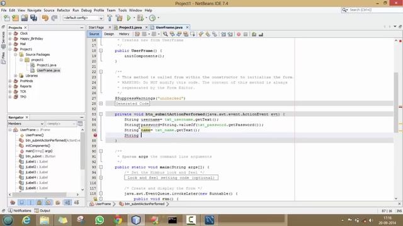Toggle Show Inner Classes navigator filter
Viewport: 403px width, 226px height.
coord(48,202)
